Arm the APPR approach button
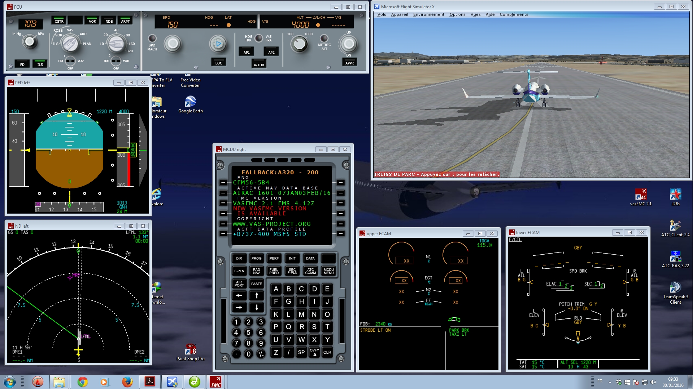 coord(349,62)
